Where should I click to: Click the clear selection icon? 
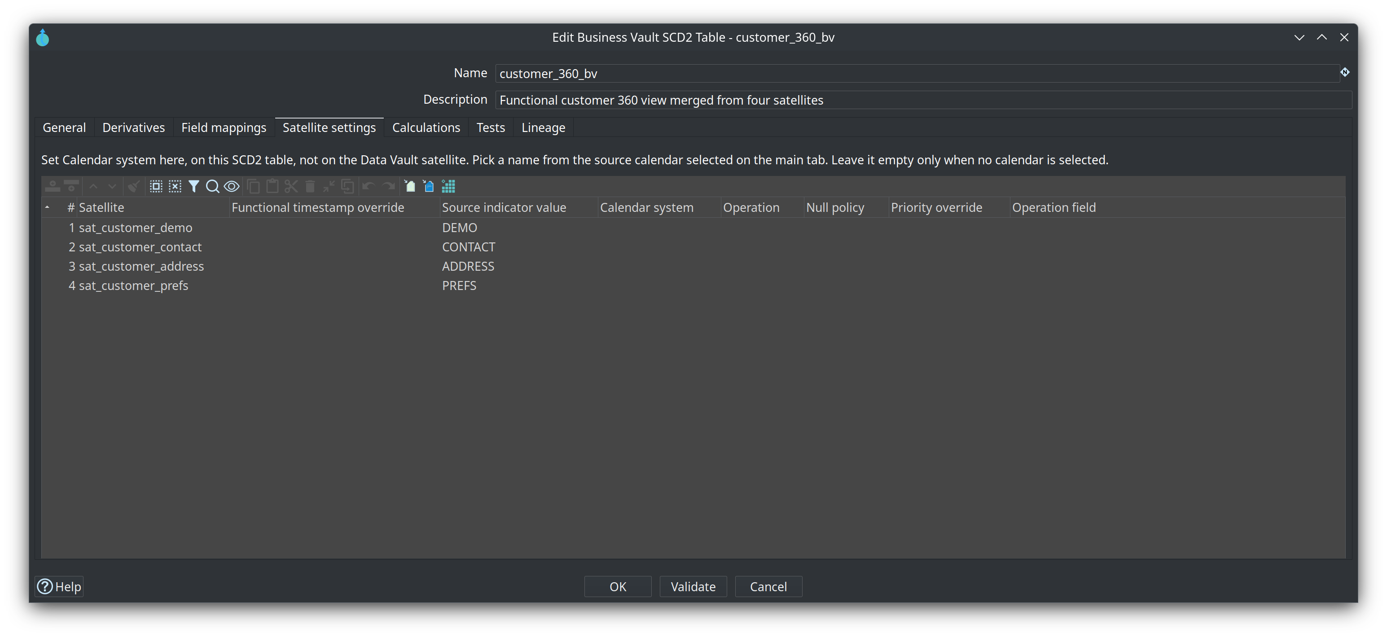[175, 186]
